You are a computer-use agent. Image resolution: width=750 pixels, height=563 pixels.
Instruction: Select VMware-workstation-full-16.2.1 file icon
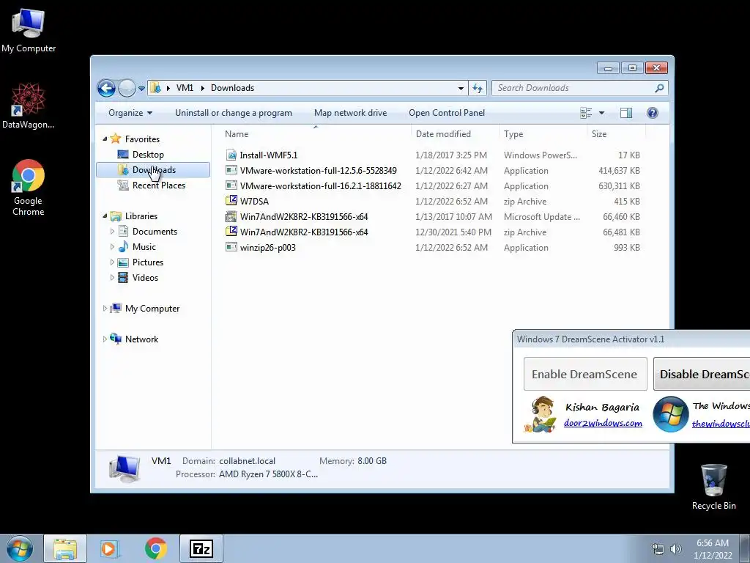tap(231, 185)
